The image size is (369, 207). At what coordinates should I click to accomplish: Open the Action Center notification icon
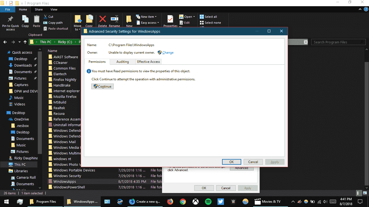(360, 201)
